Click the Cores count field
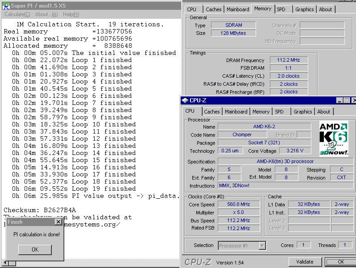Image resolution: width=356 pixels, height=268 pixels. [x=303, y=245]
